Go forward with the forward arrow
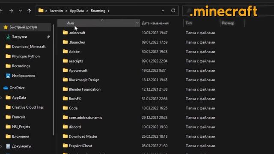The height and width of the screenshot is (154, 274). [11, 11]
